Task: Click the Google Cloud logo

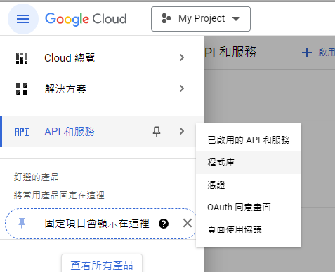Action: point(86,19)
